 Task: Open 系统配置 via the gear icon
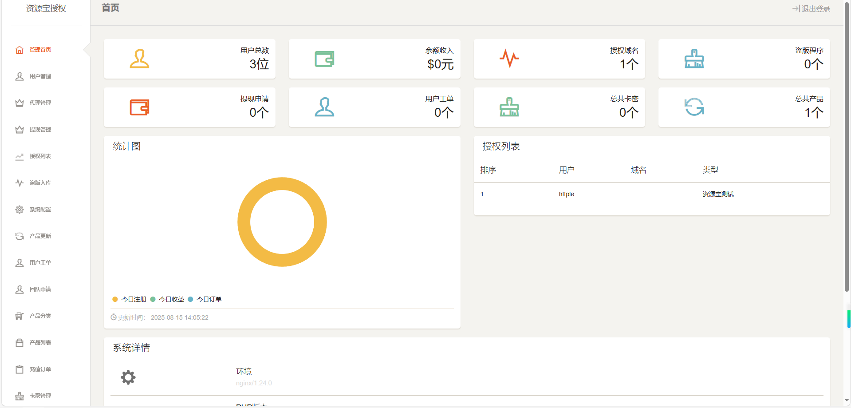click(20, 209)
